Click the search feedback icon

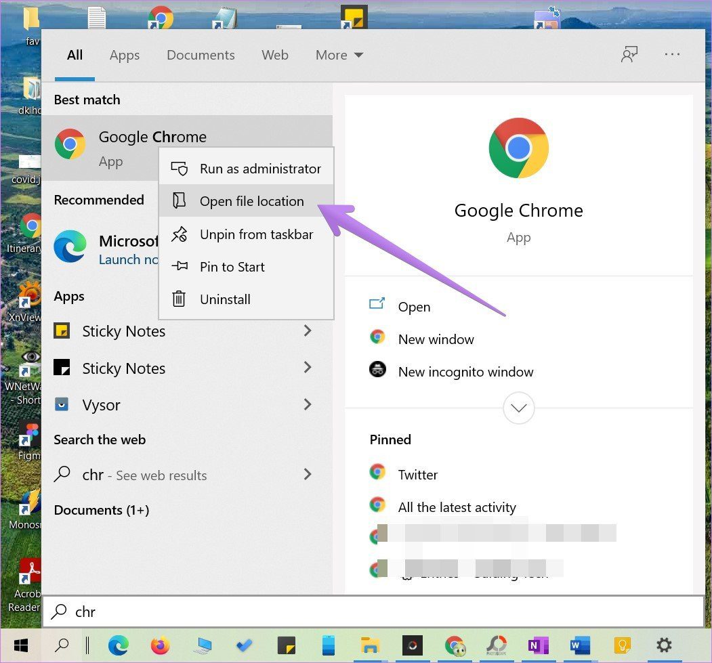click(629, 54)
